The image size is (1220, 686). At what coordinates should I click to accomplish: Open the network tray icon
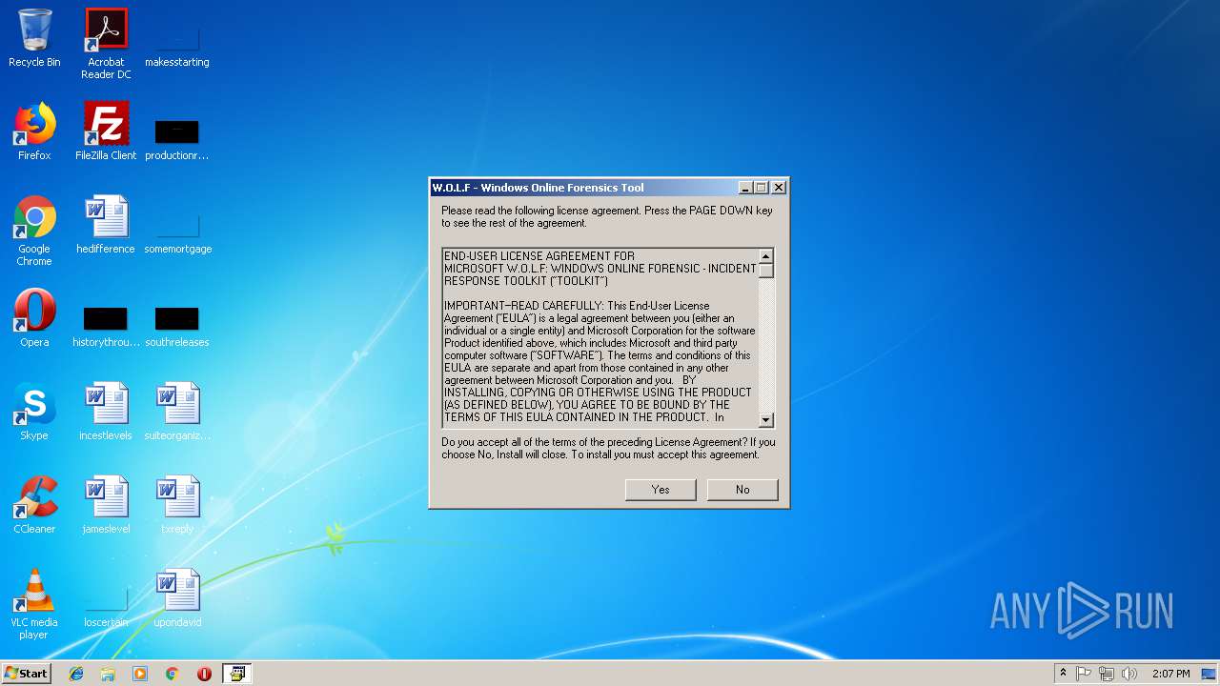1107,674
